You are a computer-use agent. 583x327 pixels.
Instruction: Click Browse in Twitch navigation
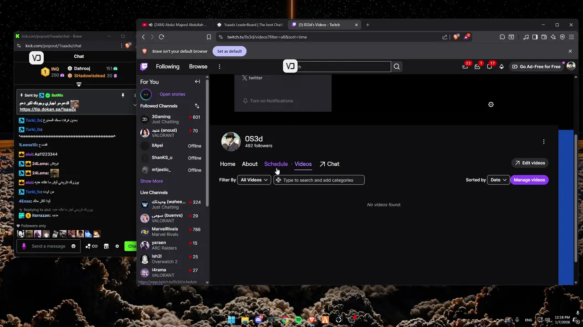coord(198,67)
